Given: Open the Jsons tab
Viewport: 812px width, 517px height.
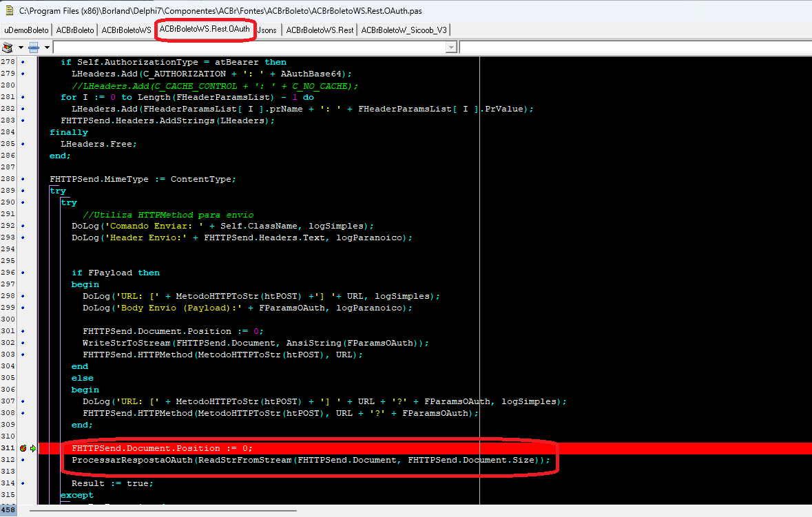Looking at the screenshot, I should (267, 30).
